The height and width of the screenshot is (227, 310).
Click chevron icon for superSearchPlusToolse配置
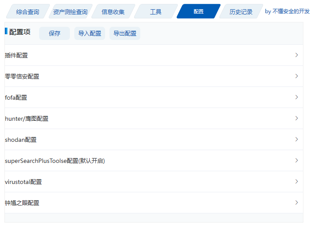point(297,161)
